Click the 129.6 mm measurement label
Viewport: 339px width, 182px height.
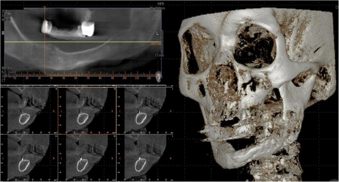[156, 44]
